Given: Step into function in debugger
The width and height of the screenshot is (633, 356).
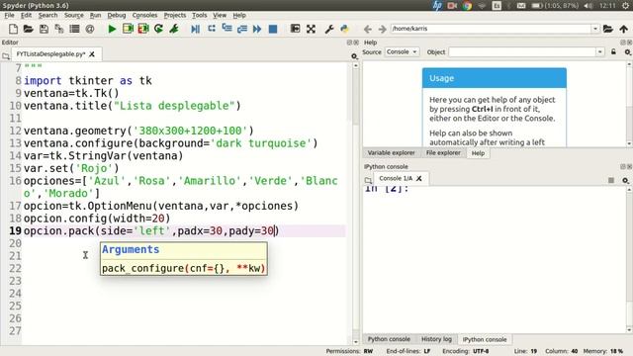Looking at the screenshot, I should (226, 29).
